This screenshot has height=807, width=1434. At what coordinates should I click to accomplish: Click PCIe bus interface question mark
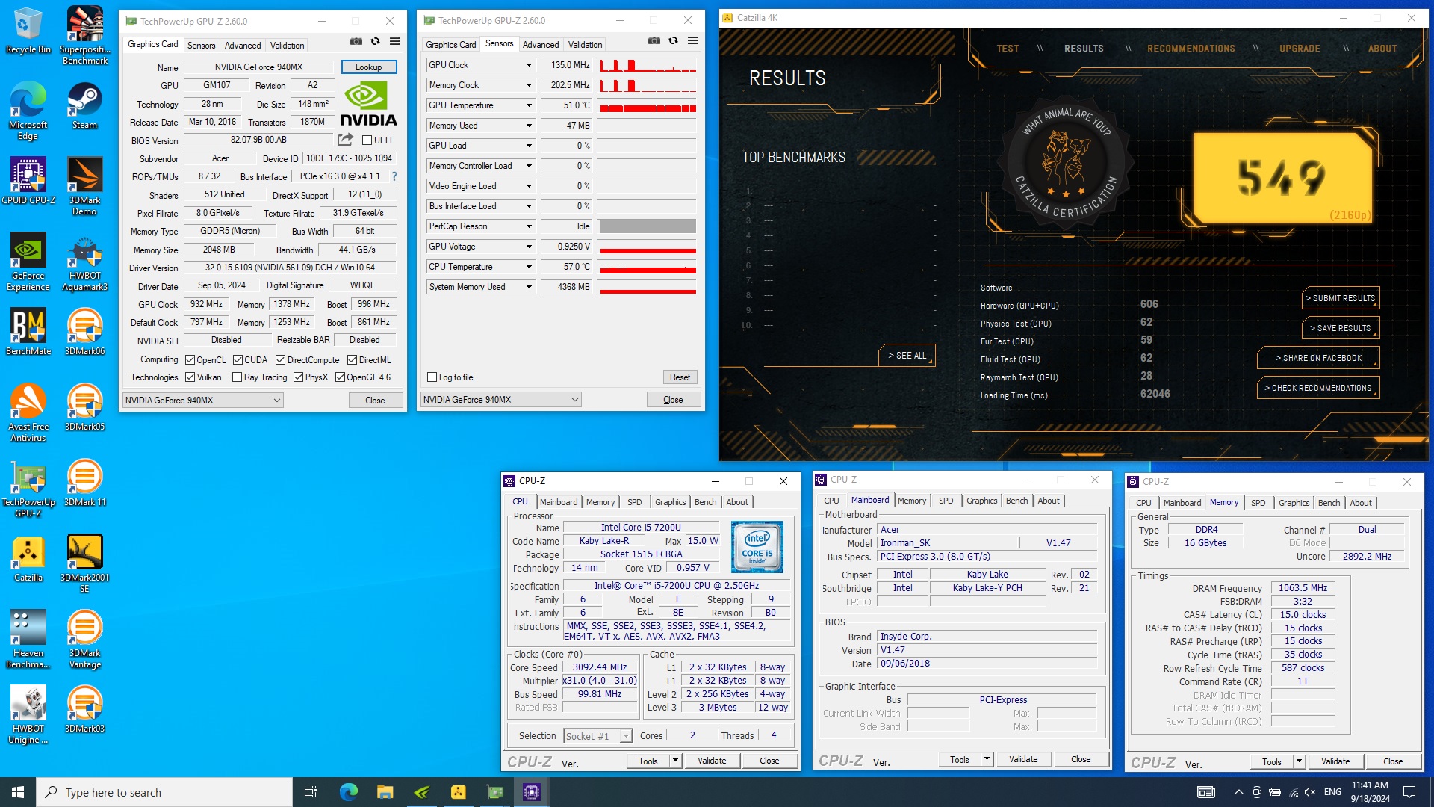point(394,177)
